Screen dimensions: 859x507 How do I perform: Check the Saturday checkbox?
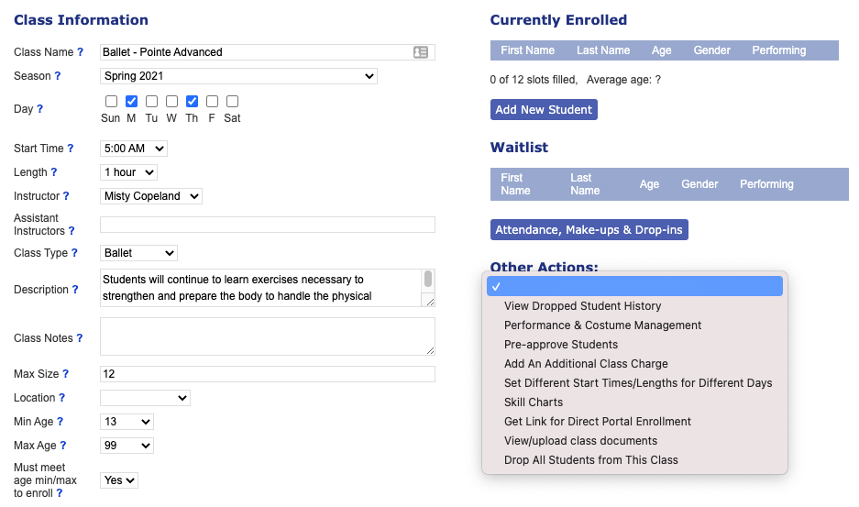232,102
